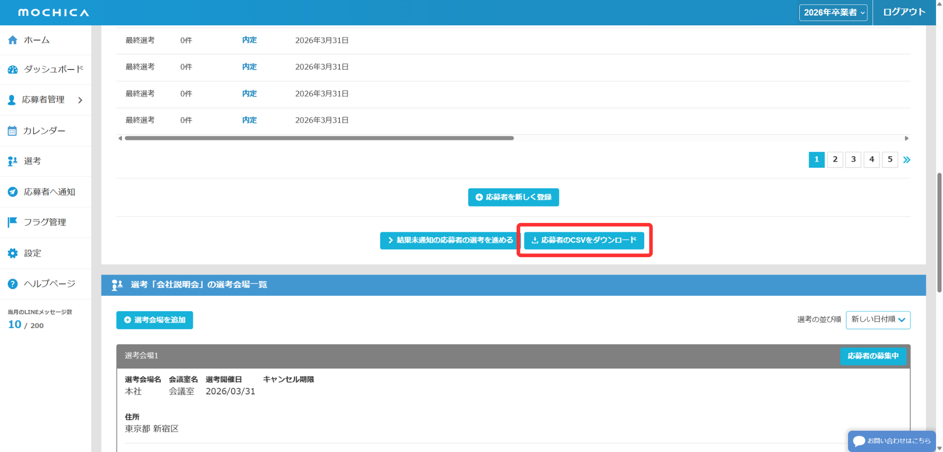
Task: Click the 選考 people icon in sidebar
Action: tap(12, 161)
